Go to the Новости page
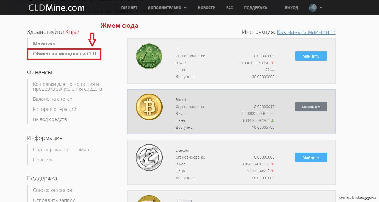Image resolution: width=379 pixels, height=202 pixels. [x=207, y=8]
